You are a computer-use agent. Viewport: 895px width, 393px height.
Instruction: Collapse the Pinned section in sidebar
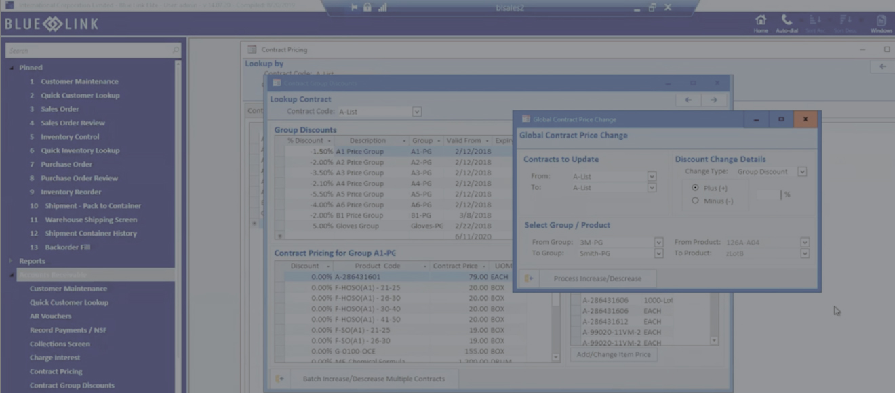11,68
